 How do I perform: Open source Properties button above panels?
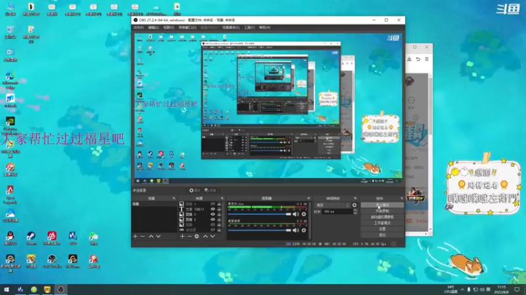click(x=195, y=190)
